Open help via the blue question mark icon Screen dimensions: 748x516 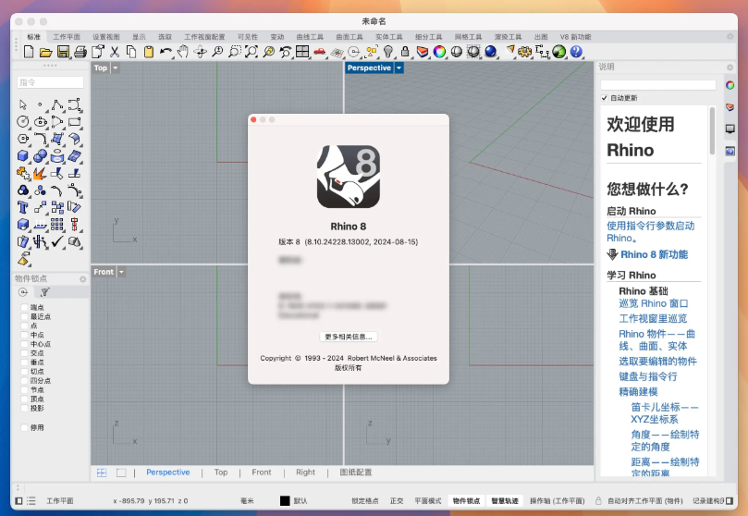tap(576, 52)
